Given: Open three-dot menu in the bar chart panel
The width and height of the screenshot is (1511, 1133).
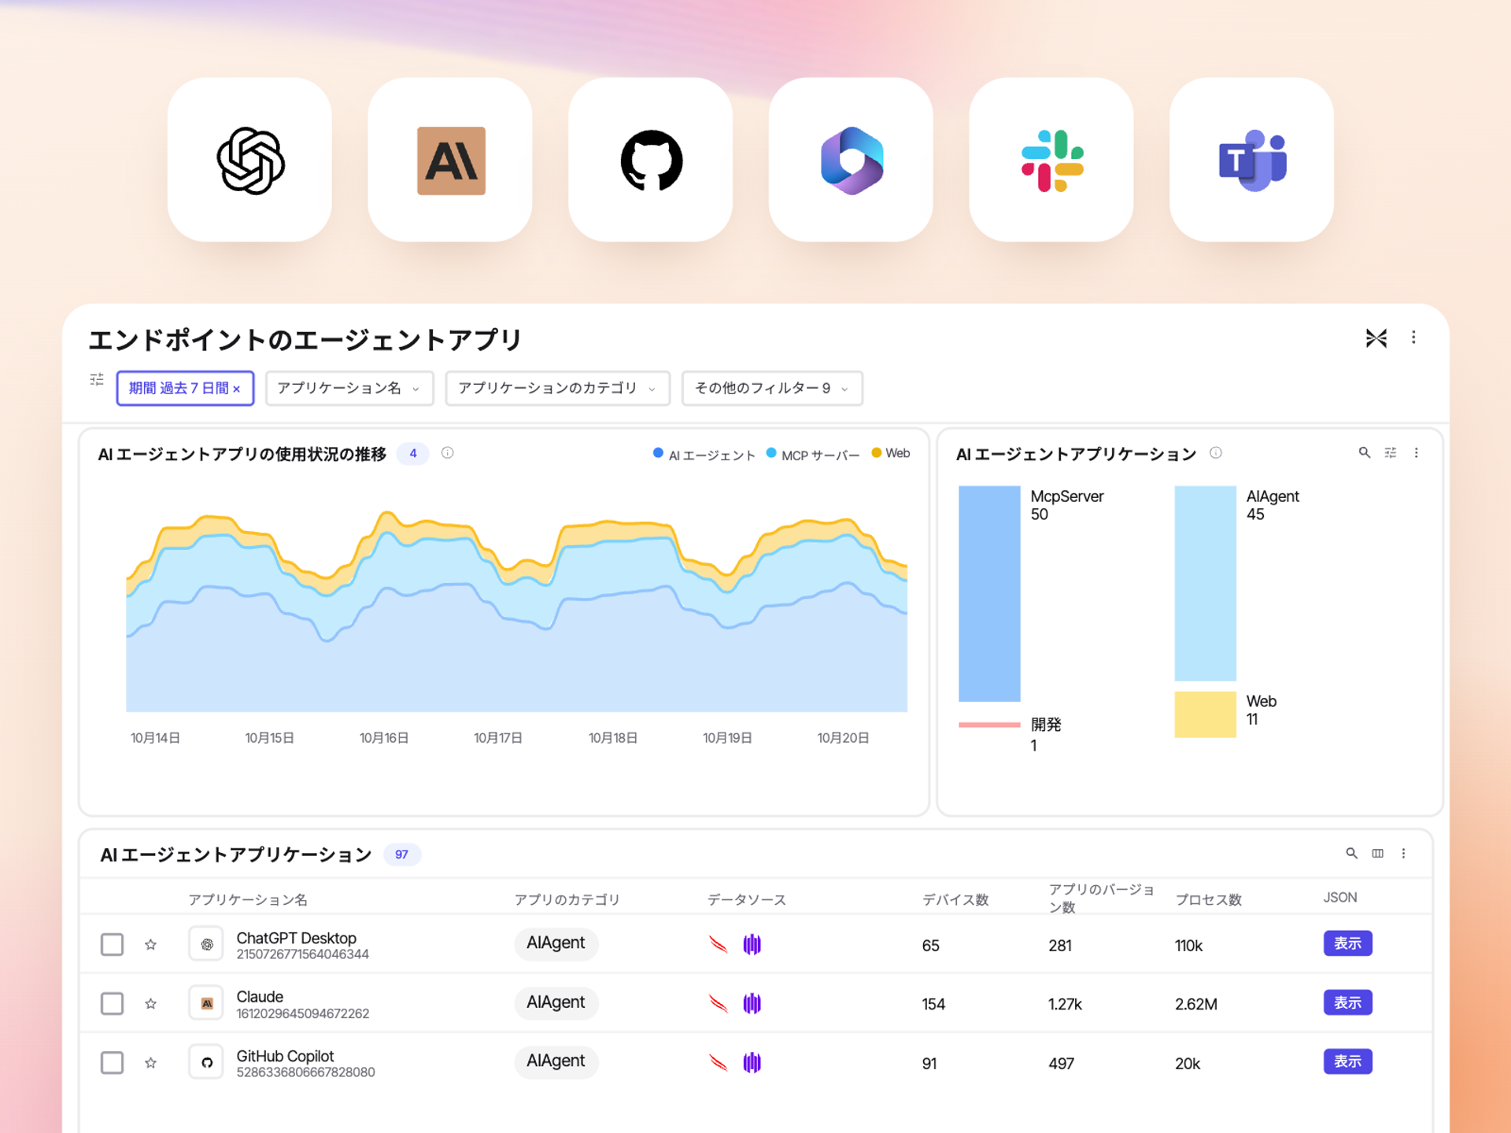Looking at the screenshot, I should coord(1417,452).
